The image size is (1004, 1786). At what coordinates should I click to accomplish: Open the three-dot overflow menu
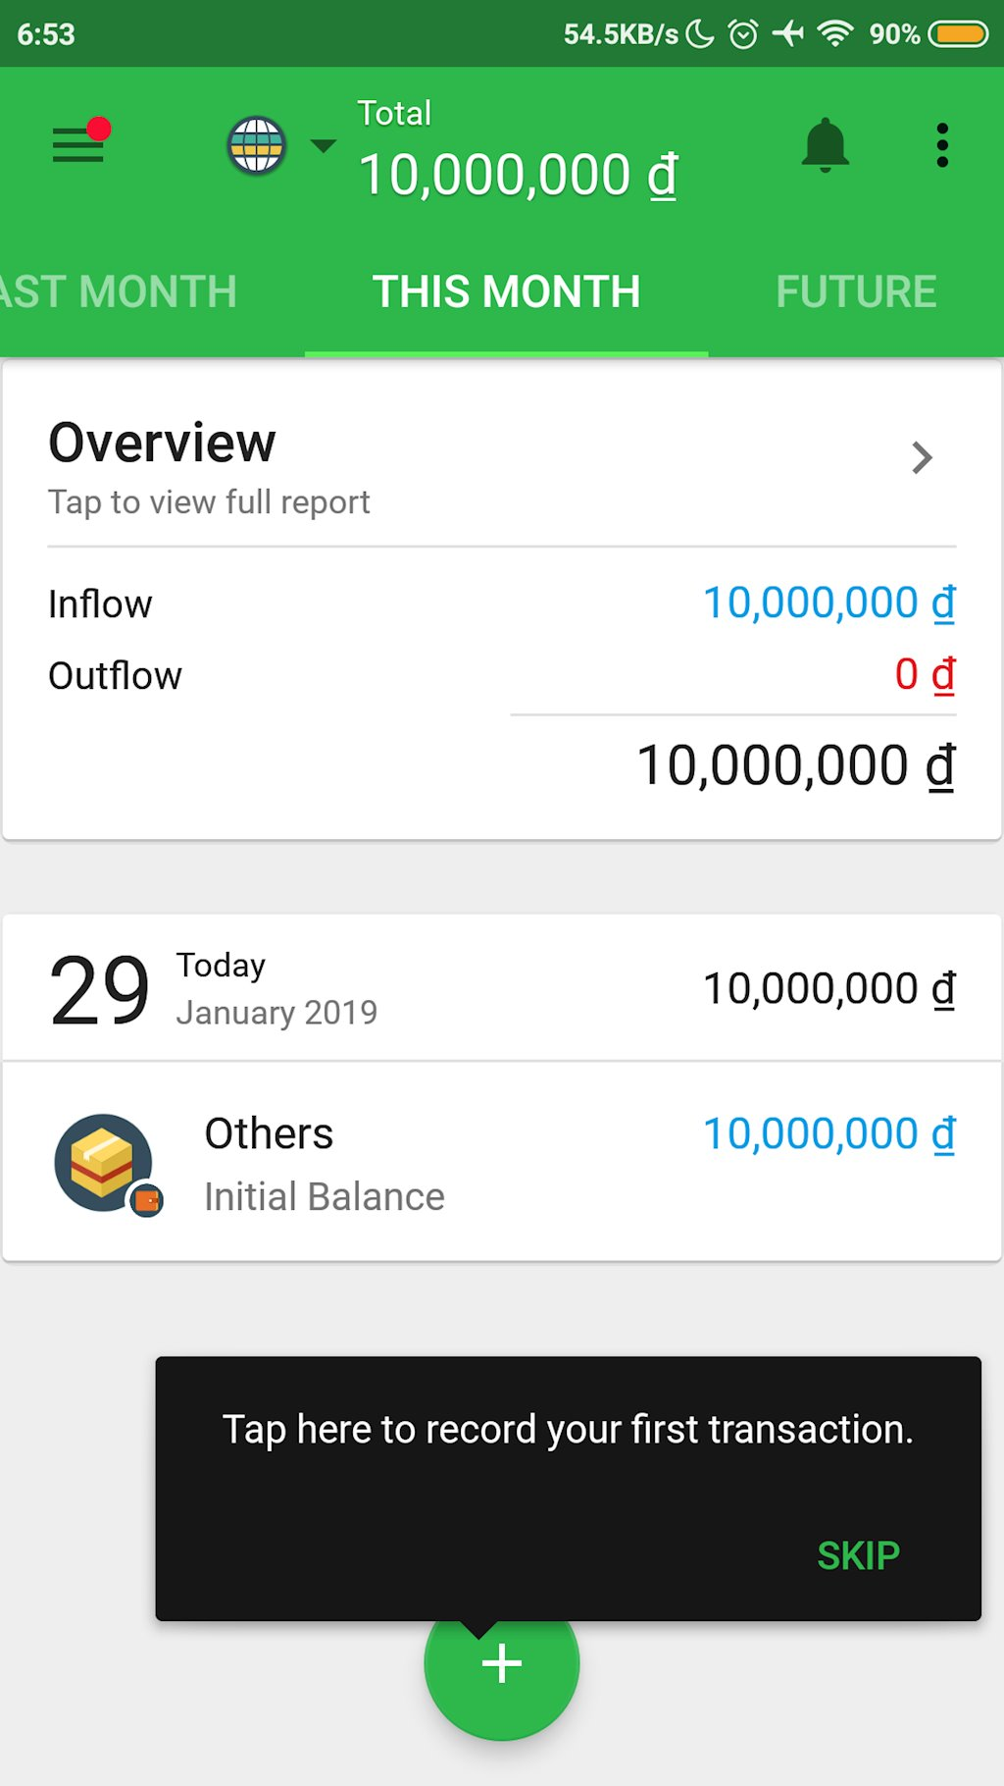tap(942, 145)
